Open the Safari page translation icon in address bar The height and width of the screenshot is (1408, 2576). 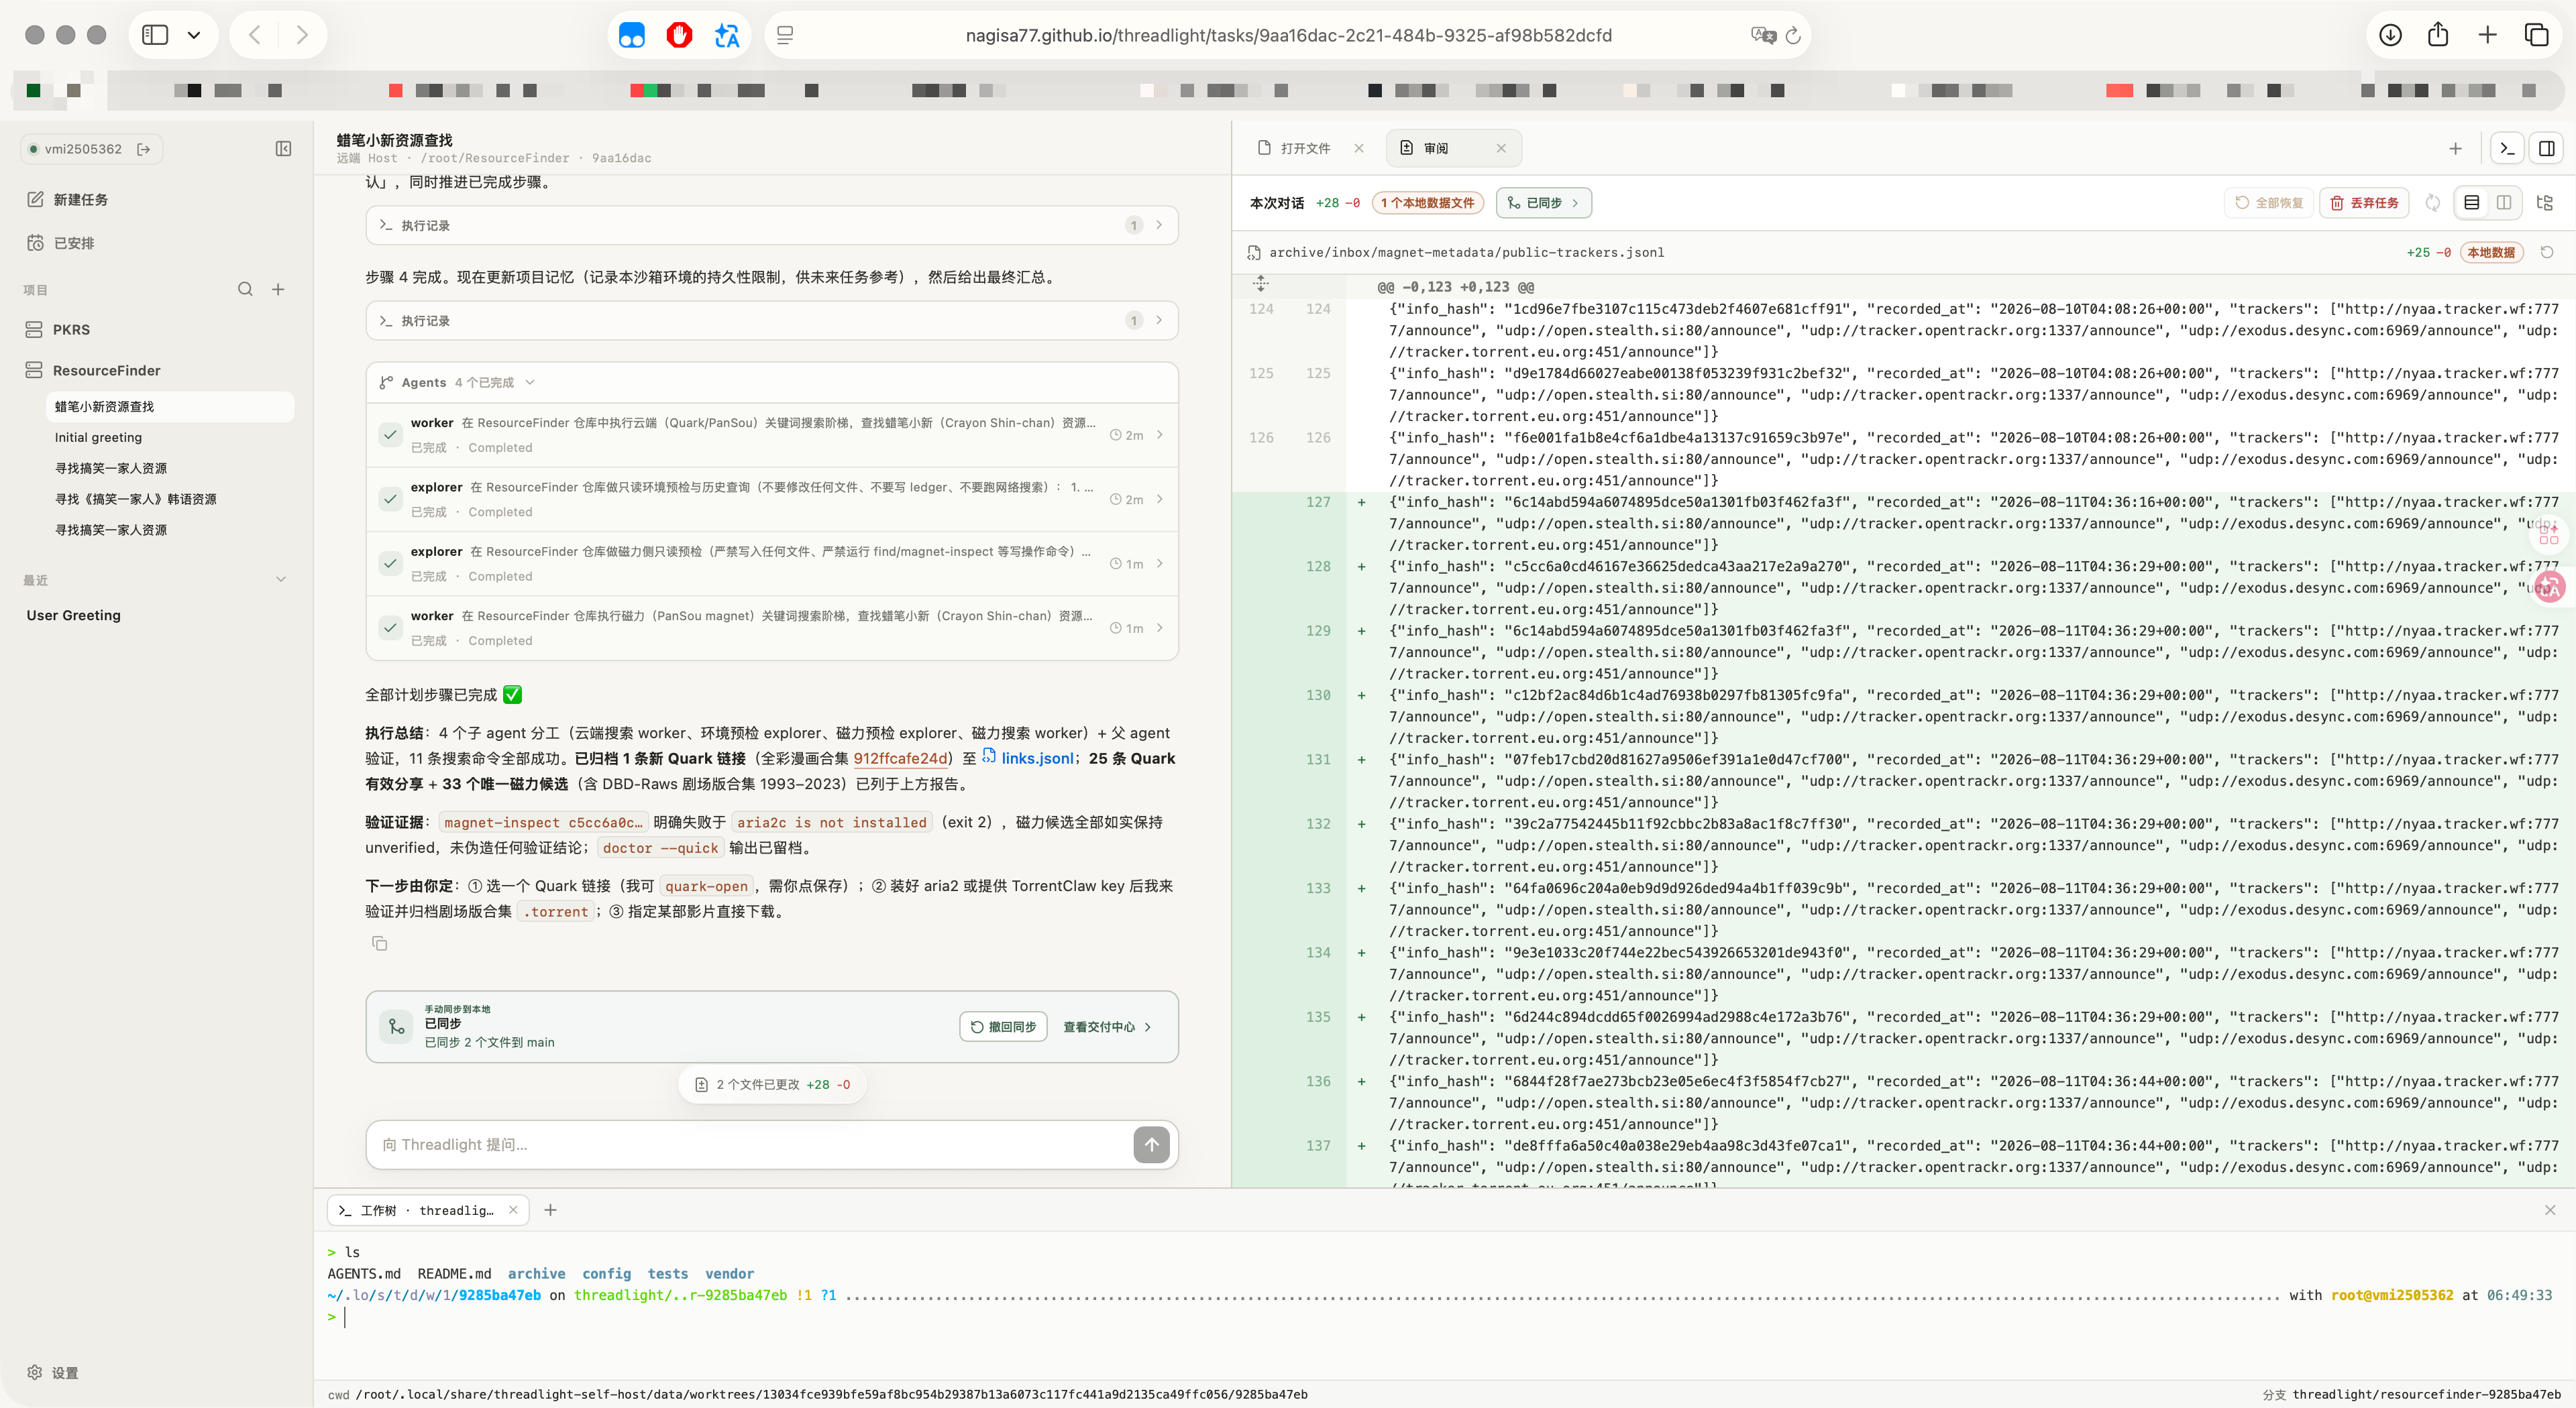pyautogui.click(x=1763, y=36)
